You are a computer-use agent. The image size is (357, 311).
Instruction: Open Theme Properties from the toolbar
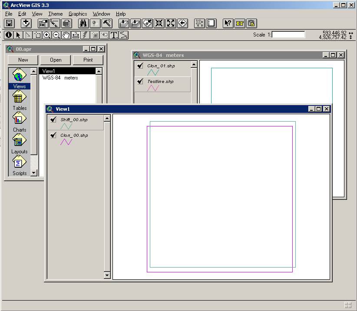(43, 23)
